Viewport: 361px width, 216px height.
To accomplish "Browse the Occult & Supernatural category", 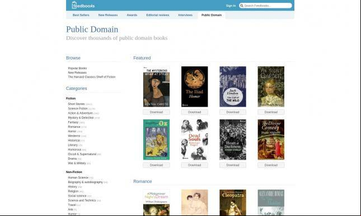I will tap(82, 154).
